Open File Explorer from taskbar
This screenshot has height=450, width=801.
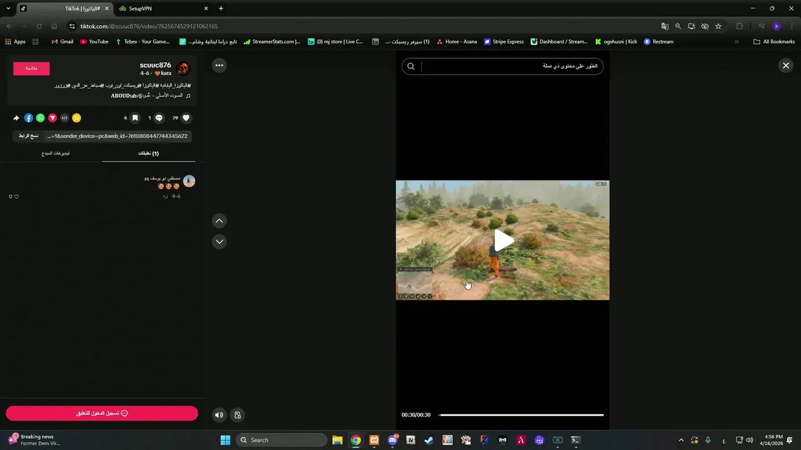point(337,440)
